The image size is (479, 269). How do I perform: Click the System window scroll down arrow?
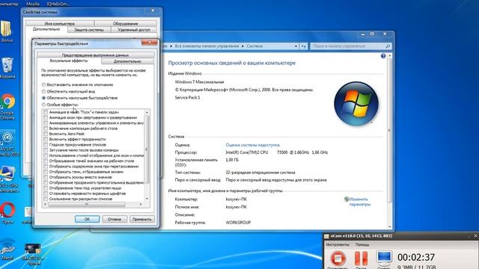coord(389,226)
